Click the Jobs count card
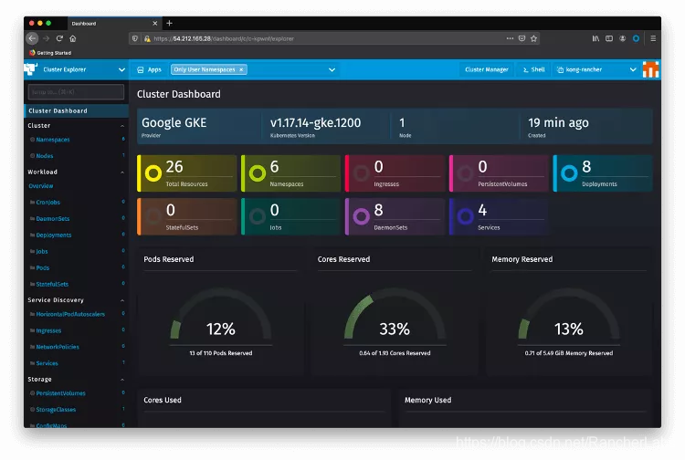This screenshot has height=460, width=685. 290,217
